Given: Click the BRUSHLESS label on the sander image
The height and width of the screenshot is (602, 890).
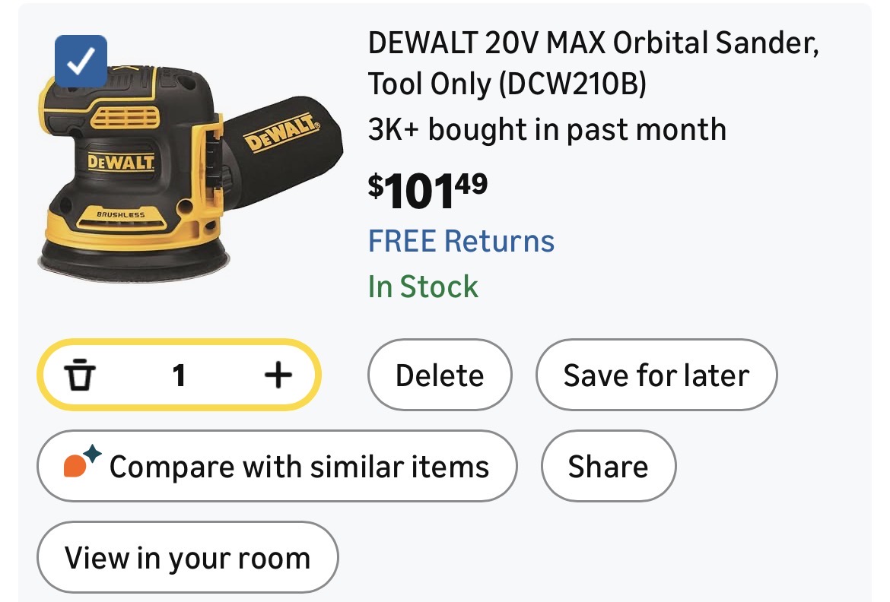Looking at the screenshot, I should pyautogui.click(x=120, y=215).
